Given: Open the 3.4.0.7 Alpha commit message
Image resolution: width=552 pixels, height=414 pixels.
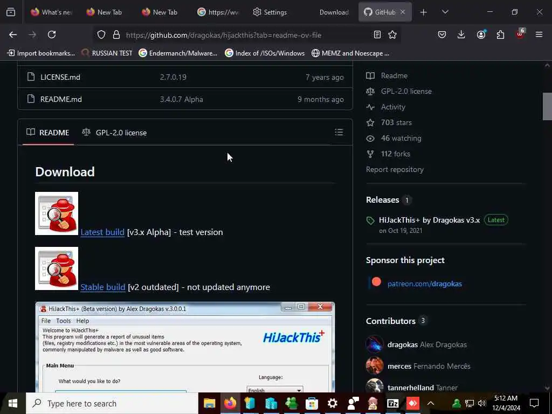Looking at the screenshot, I should click(181, 99).
